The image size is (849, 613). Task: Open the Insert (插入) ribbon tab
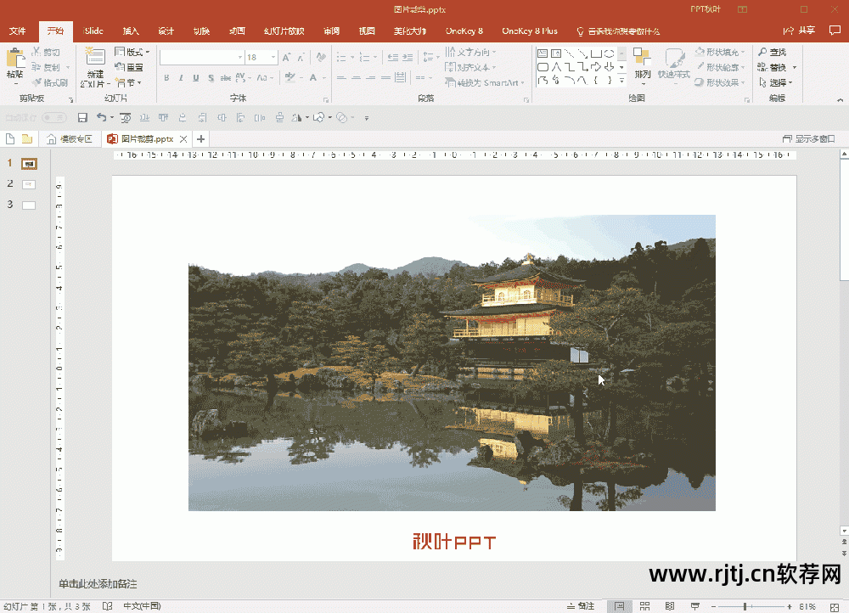pos(131,31)
